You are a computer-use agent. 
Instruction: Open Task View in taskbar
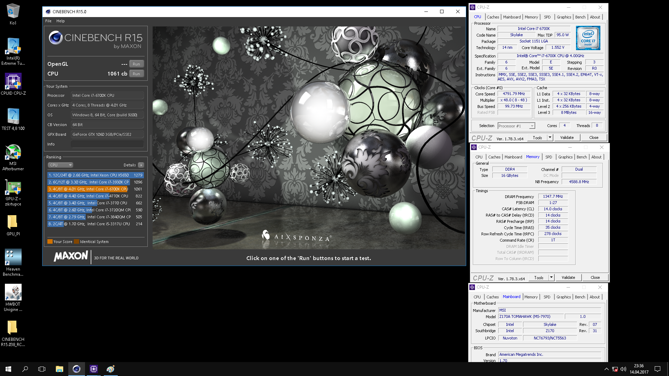(x=42, y=369)
